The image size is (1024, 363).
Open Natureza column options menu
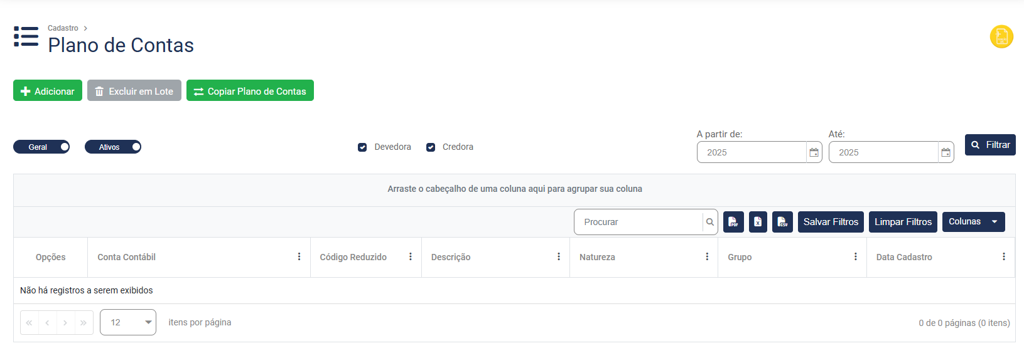click(707, 257)
